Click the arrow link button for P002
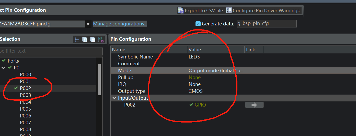The image size is (356, 136). [x=254, y=105]
